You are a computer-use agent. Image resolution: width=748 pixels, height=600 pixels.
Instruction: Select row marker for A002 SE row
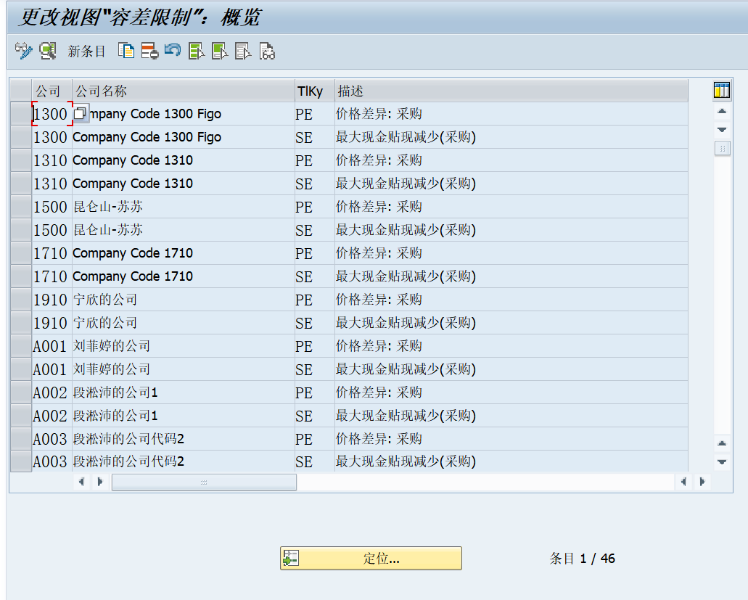pos(21,416)
